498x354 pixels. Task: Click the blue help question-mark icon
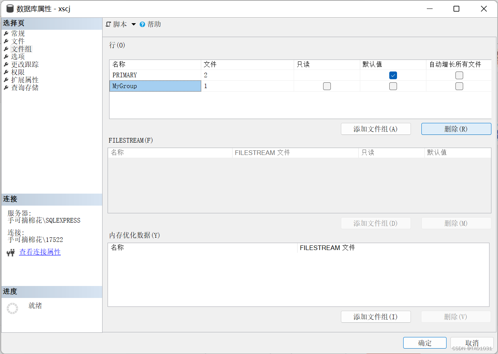(142, 24)
